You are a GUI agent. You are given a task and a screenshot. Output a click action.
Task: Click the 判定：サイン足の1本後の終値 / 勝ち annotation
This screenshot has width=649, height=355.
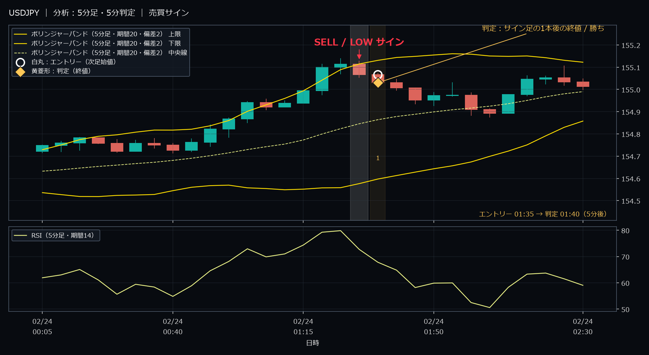click(x=543, y=28)
